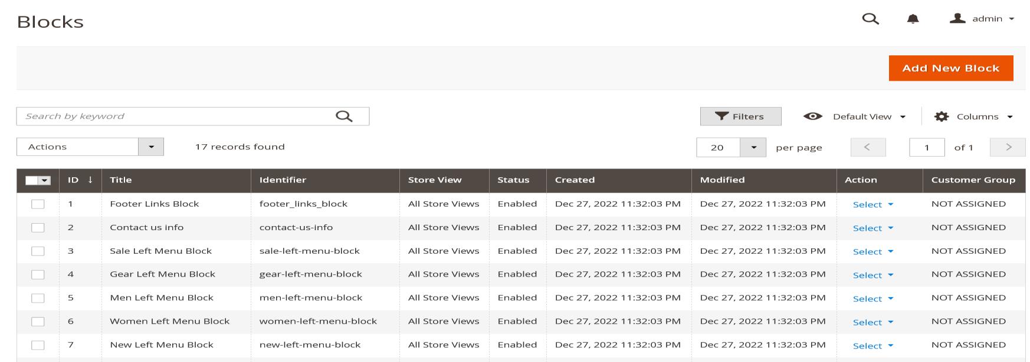Click the admin user account icon
1030x362 pixels.
coord(957,19)
